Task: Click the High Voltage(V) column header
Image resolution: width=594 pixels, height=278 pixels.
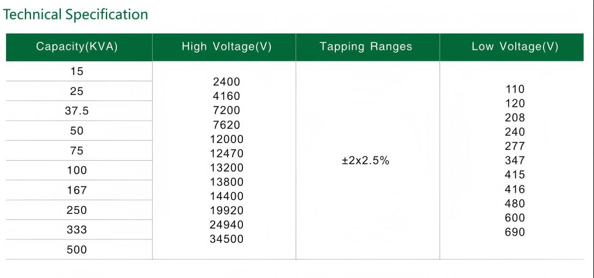Action: point(227,47)
